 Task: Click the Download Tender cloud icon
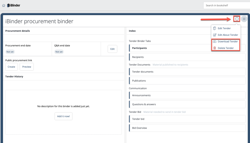pos(215,42)
